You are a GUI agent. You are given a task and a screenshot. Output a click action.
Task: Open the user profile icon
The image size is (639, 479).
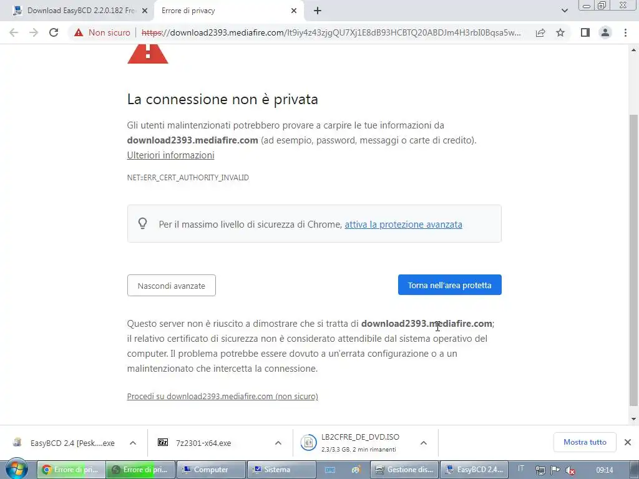click(x=605, y=32)
